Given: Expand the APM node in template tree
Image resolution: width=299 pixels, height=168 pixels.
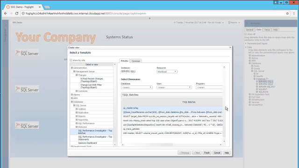Looking at the screenshot, I should click(x=72, y=98).
